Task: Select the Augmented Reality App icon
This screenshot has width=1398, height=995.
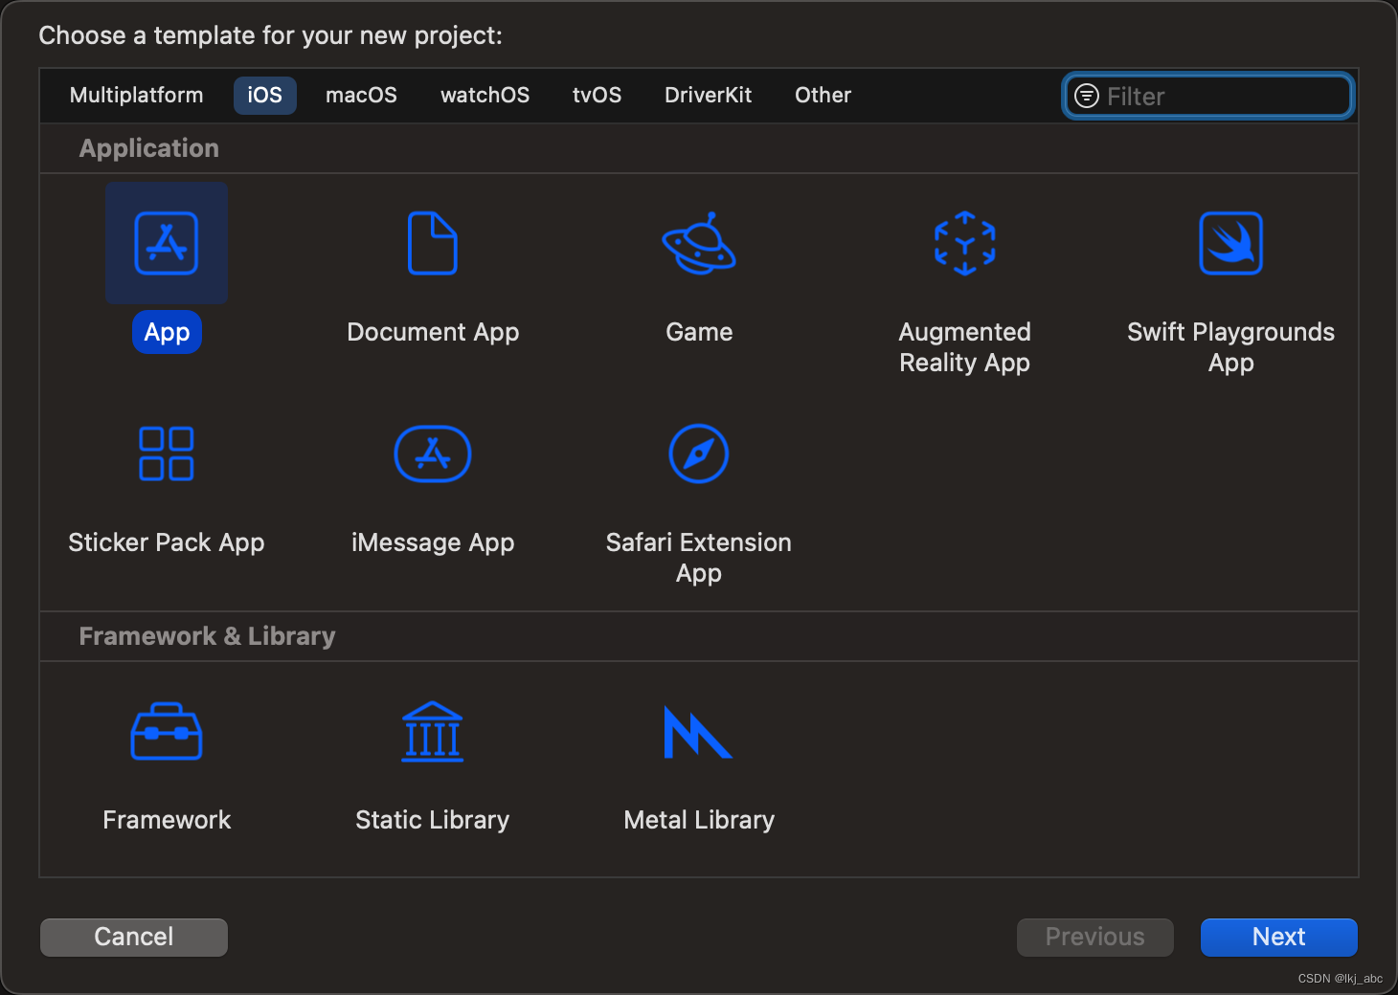Action: 965,243
